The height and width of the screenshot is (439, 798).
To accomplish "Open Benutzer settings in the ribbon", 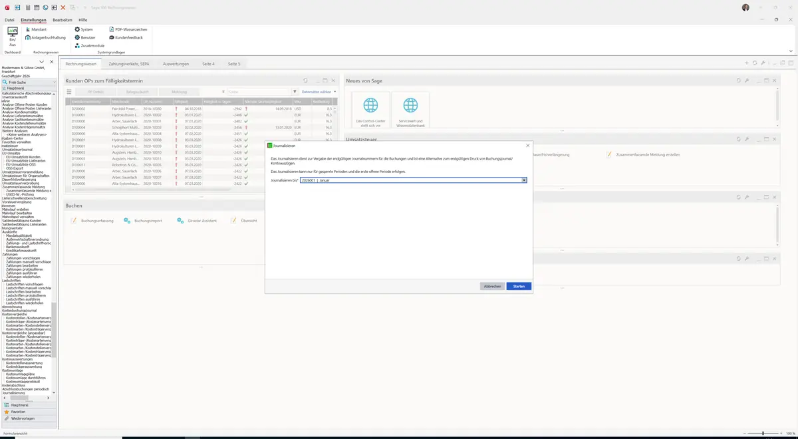I will [x=85, y=38].
